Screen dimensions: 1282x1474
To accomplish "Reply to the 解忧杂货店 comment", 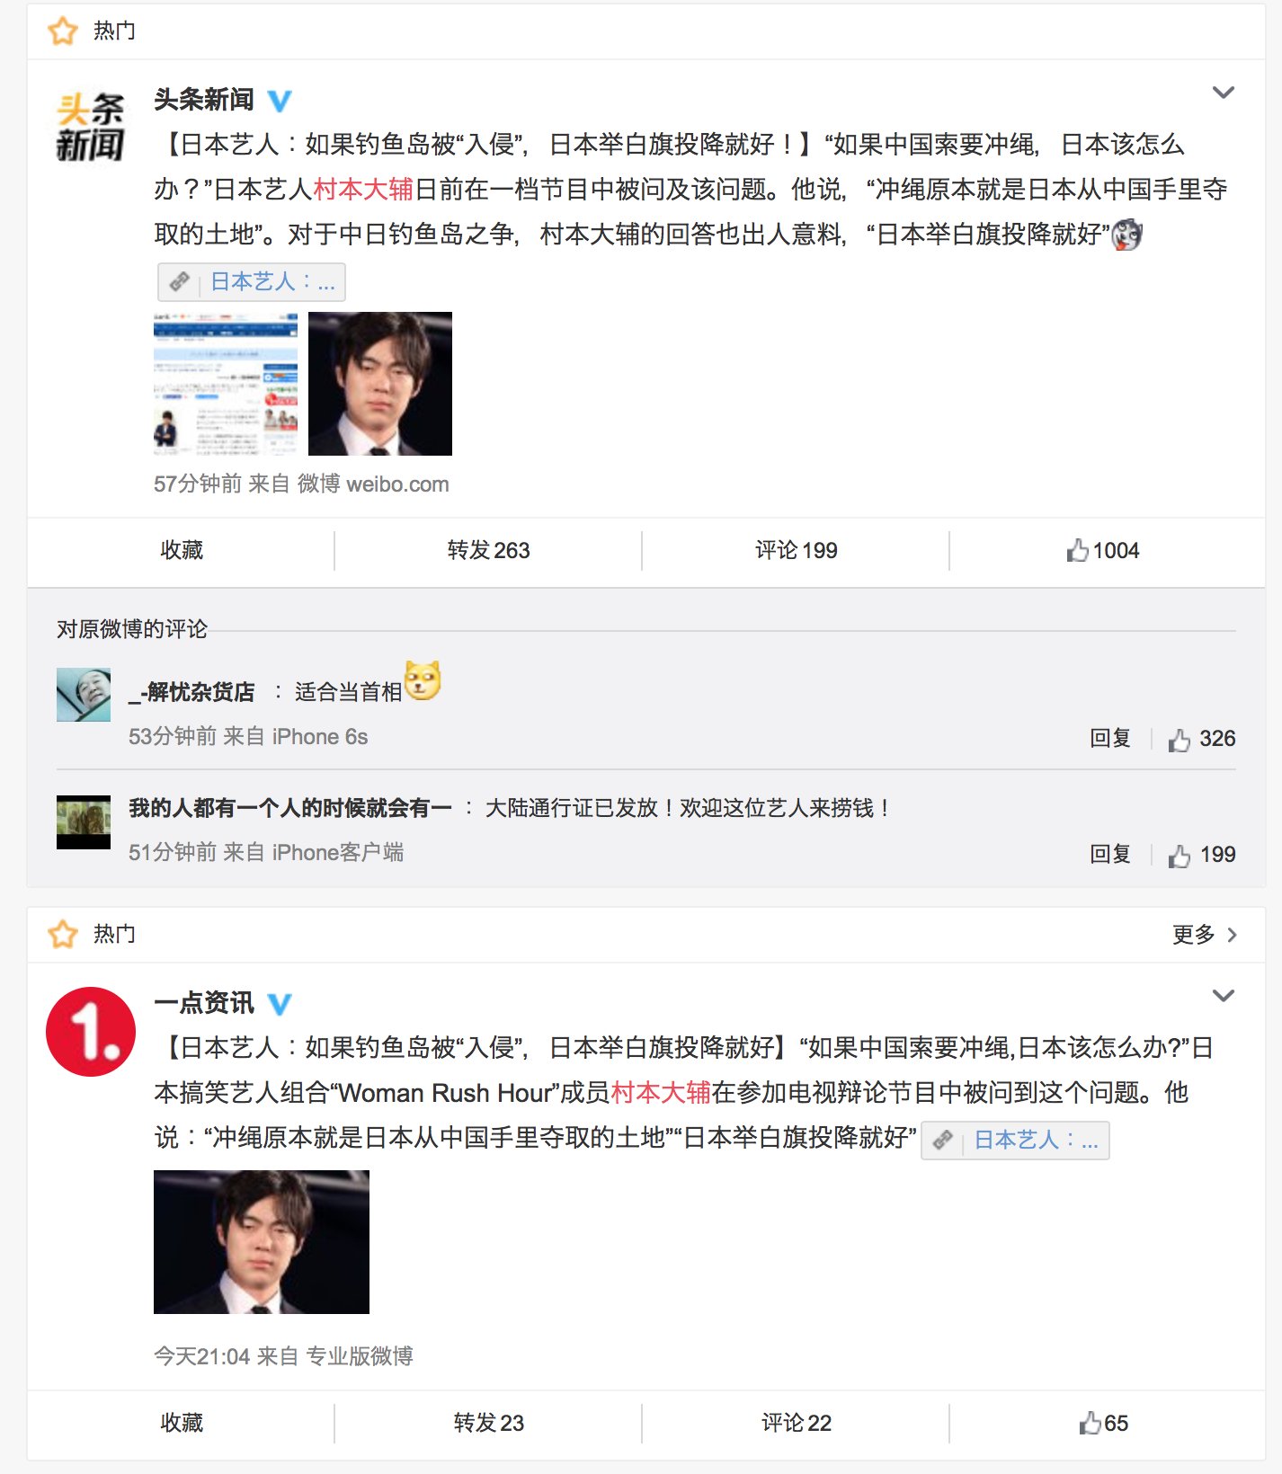I will pos(1110,739).
